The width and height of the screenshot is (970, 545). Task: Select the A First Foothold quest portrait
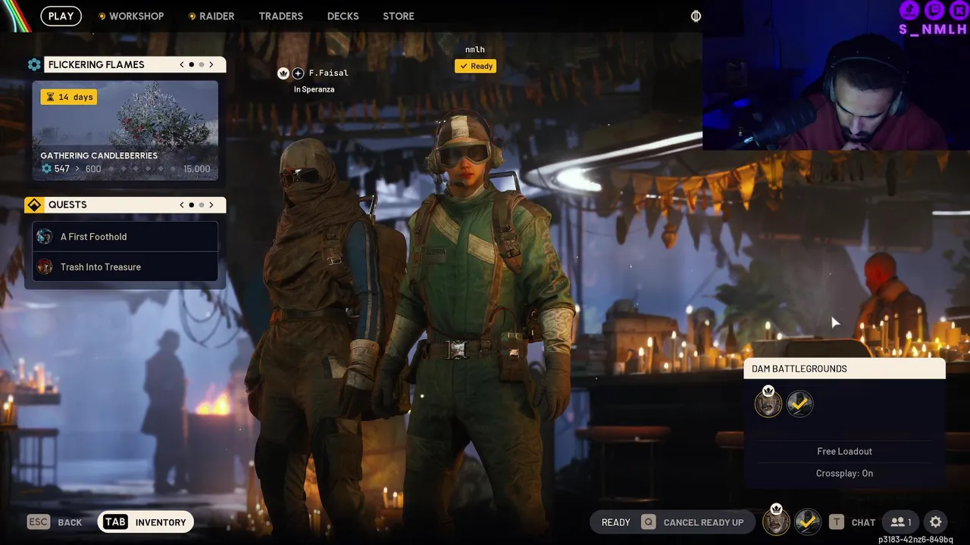45,237
